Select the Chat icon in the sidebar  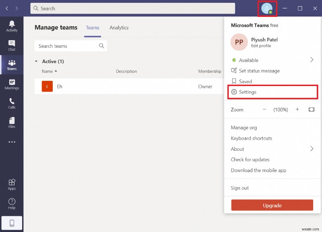[x=12, y=45]
